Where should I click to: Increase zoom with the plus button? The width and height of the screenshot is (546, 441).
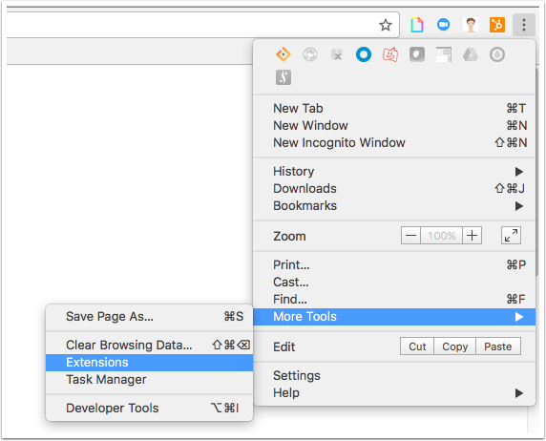click(472, 236)
